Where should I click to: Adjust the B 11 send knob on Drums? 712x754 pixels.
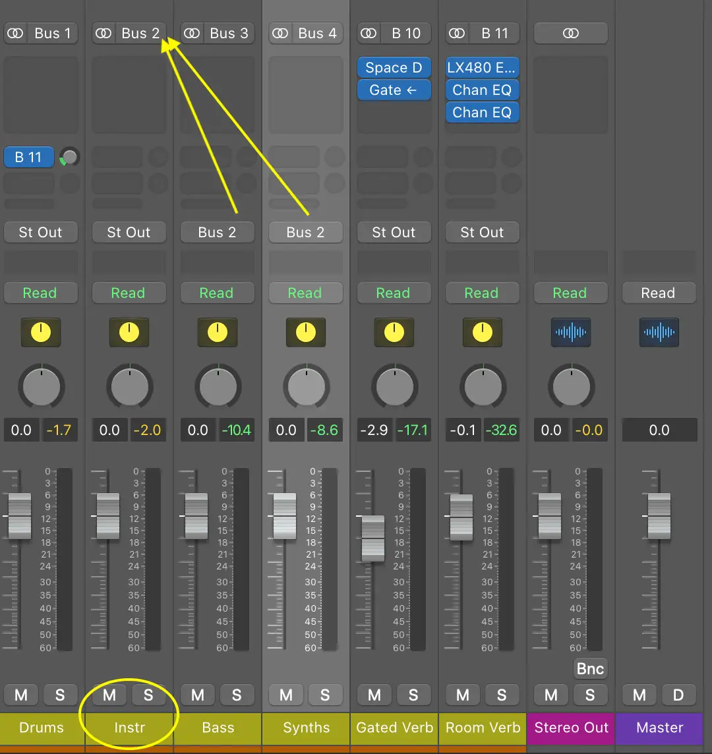69,157
